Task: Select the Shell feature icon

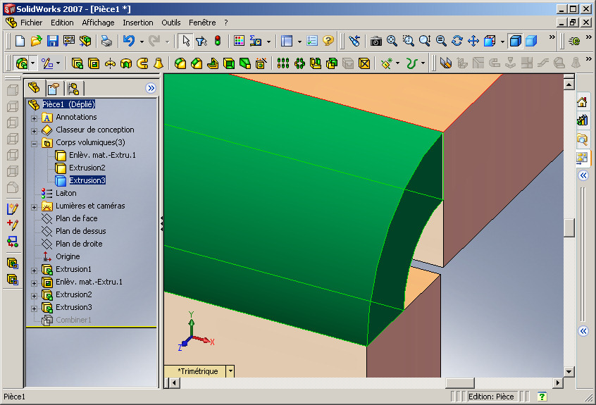Action: pyautogui.click(x=229, y=63)
